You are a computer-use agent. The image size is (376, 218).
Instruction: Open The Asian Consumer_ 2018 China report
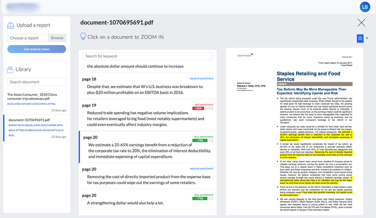click(x=32, y=97)
